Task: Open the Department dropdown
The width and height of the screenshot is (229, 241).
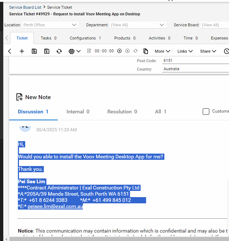Action: coord(138,25)
